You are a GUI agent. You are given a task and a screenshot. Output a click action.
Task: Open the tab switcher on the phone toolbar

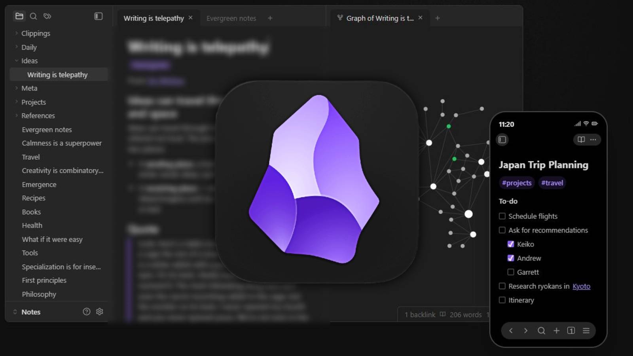pyautogui.click(x=571, y=331)
